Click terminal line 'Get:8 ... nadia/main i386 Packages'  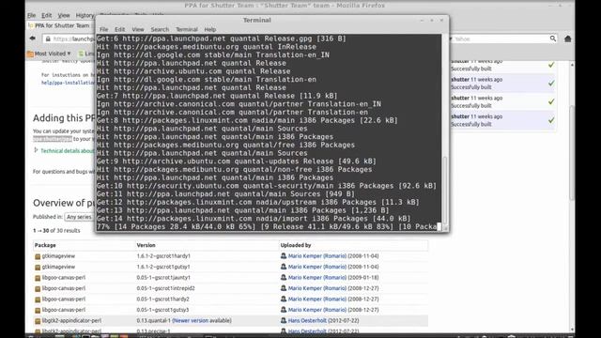[247, 120]
